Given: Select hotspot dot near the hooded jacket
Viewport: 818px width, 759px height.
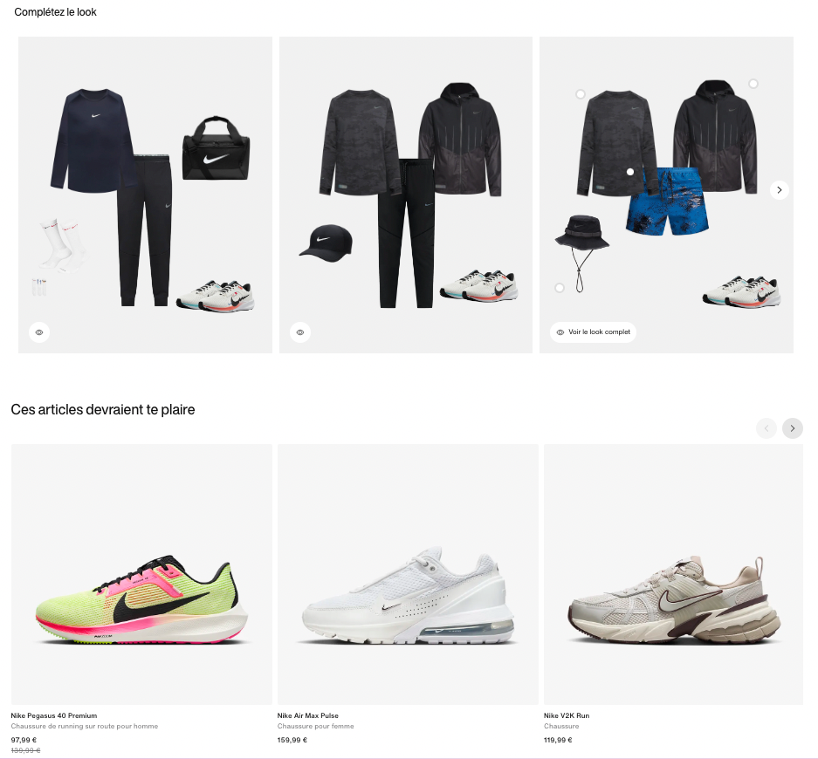Looking at the screenshot, I should [x=753, y=84].
